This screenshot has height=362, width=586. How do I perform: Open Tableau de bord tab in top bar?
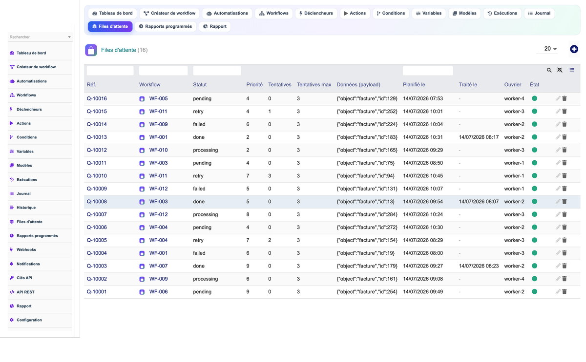[112, 13]
